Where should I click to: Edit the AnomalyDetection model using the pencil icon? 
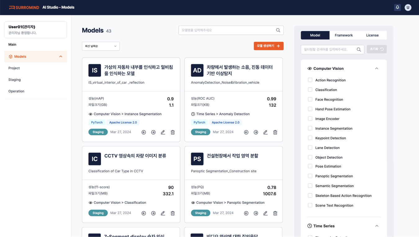(x=265, y=132)
